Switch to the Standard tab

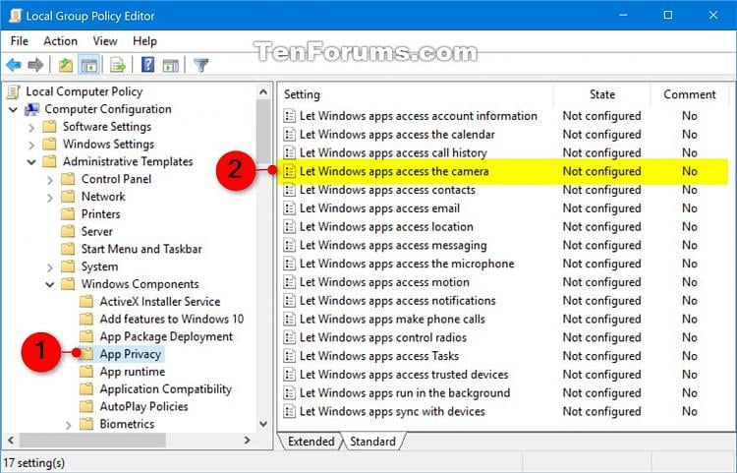click(x=372, y=442)
